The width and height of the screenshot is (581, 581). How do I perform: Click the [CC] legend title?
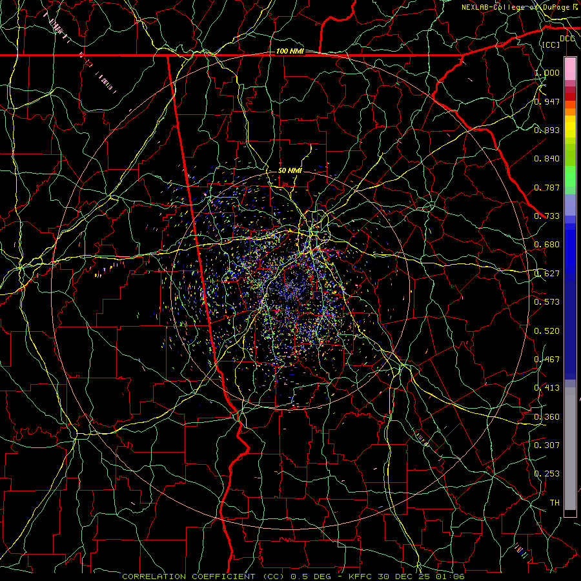pos(551,45)
